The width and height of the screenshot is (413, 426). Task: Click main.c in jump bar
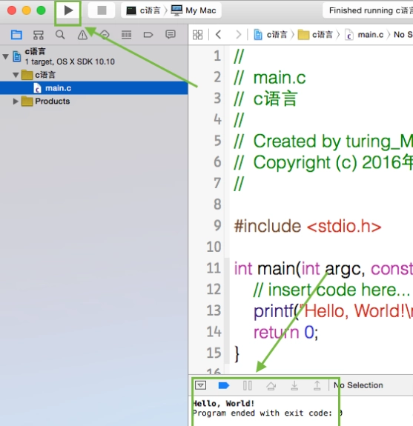tap(364, 35)
